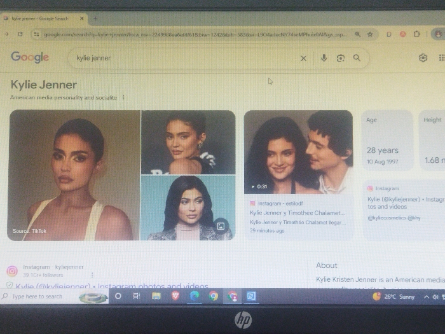This screenshot has height=334, width=445.
Task: Open Google settings gear icon
Action: click(x=423, y=58)
